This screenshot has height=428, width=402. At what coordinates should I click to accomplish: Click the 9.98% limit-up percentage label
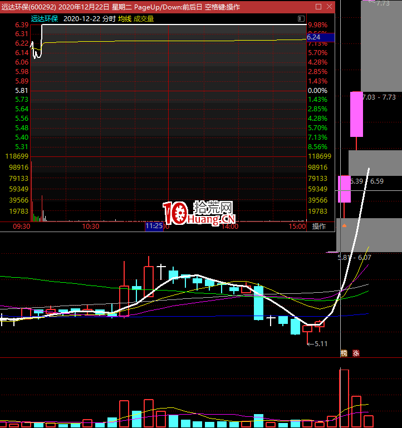click(x=317, y=25)
